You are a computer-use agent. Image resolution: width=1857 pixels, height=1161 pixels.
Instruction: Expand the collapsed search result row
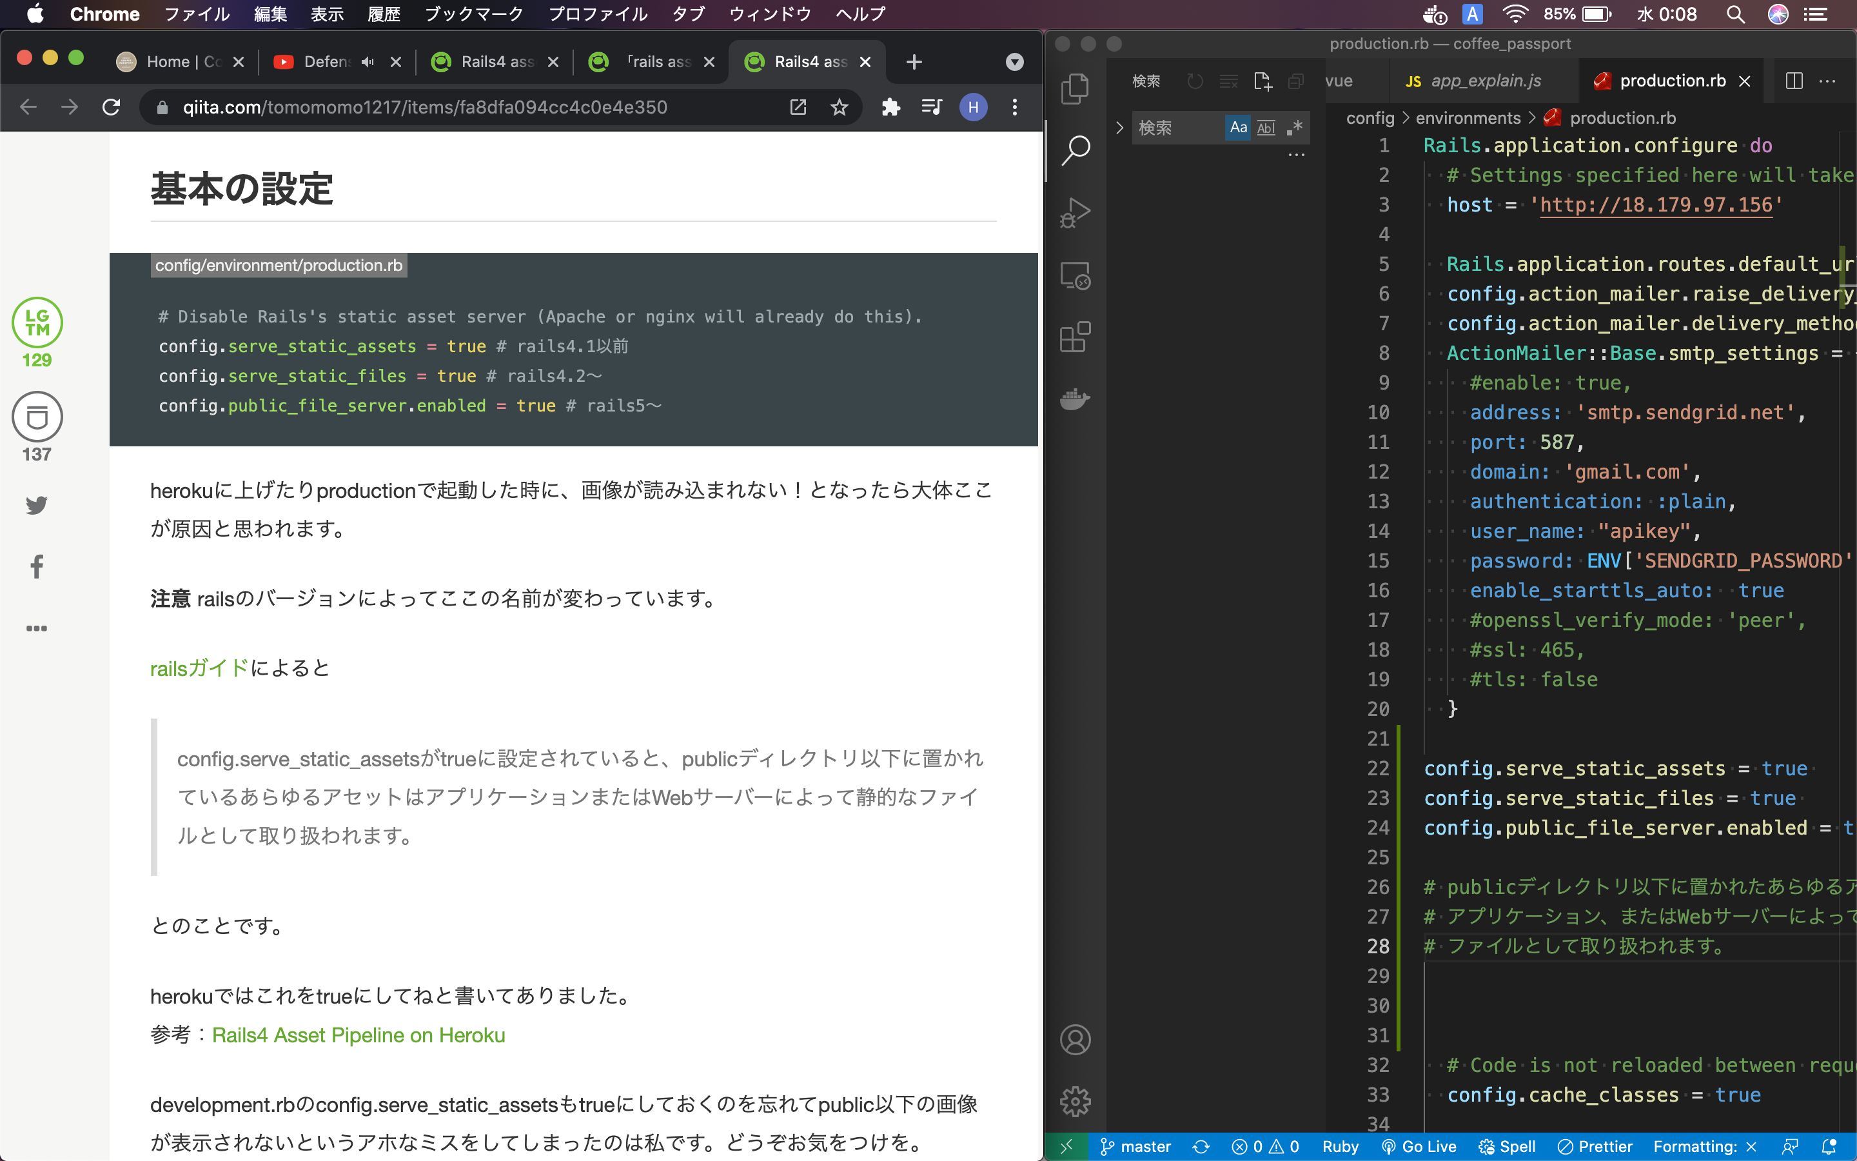coord(1119,128)
